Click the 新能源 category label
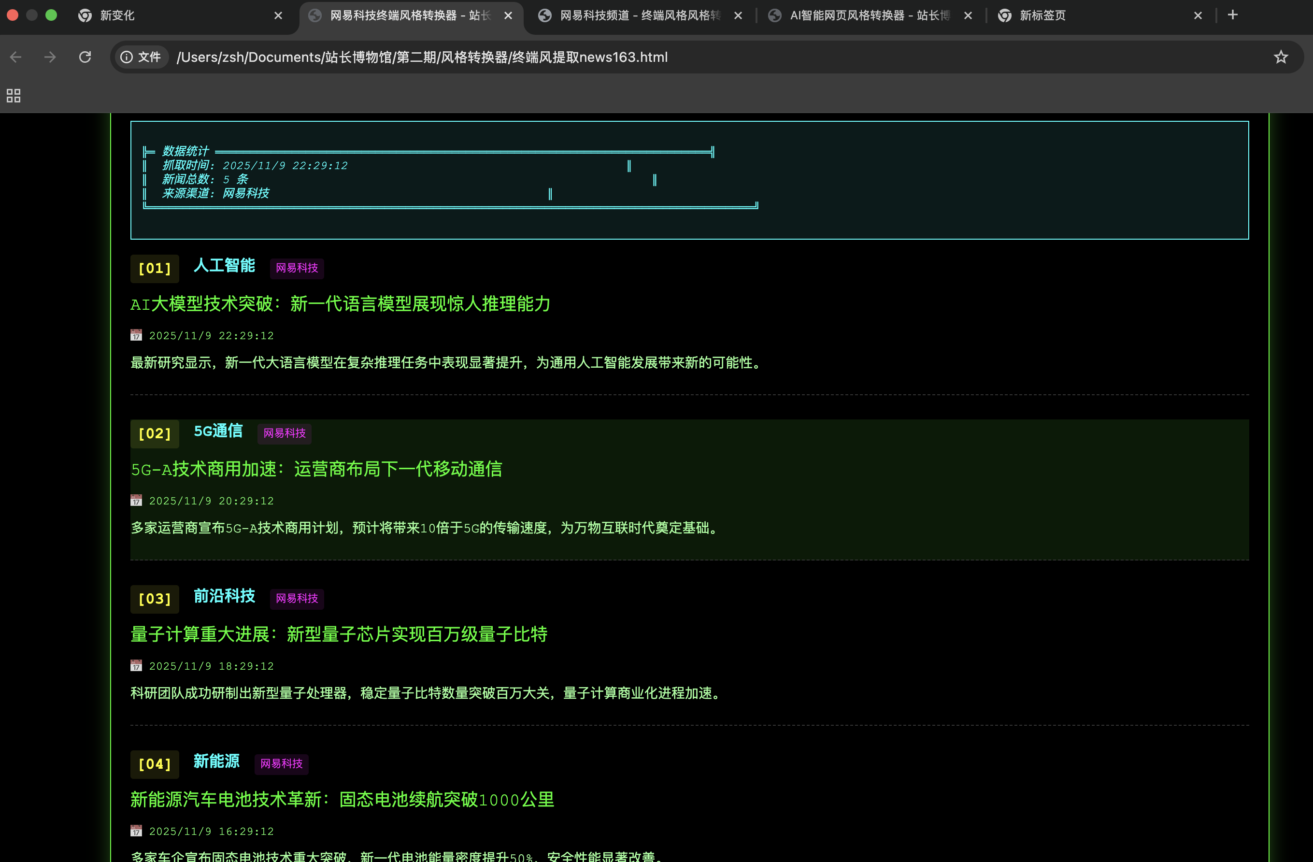 216,761
